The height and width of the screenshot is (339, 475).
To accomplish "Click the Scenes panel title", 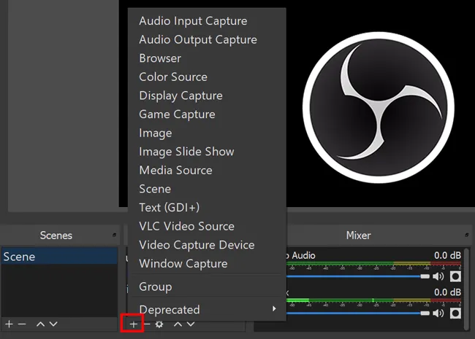I will 56,235.
